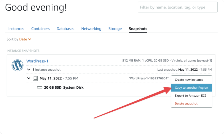Screen dimensions: 224x134
Task: Click the WordPress logo icon
Action: click(x=17, y=65)
